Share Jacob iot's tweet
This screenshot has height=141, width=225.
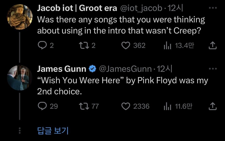tap(212, 45)
